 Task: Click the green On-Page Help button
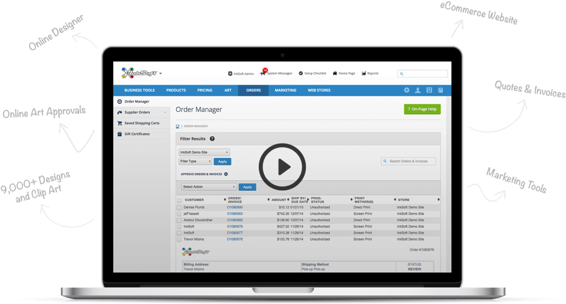(422, 109)
